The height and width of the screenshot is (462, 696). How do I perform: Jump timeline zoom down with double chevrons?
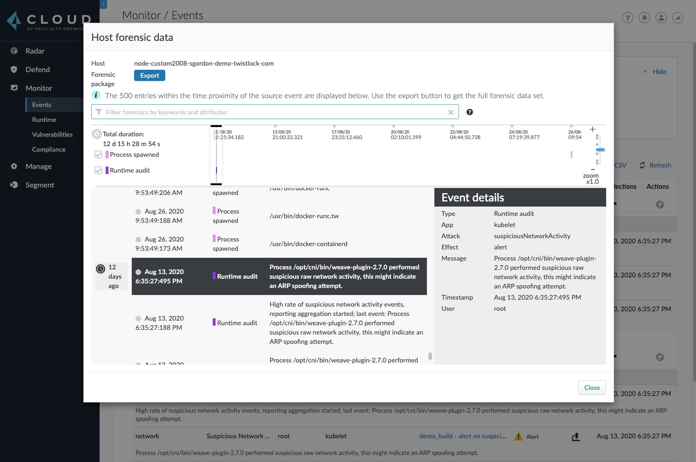click(x=597, y=161)
